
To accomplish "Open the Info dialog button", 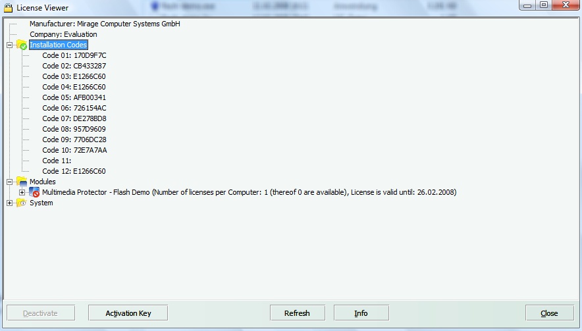I will (x=361, y=313).
